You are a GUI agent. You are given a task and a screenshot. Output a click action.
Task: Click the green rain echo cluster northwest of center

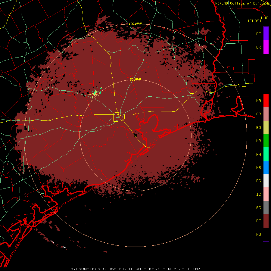[95, 92]
